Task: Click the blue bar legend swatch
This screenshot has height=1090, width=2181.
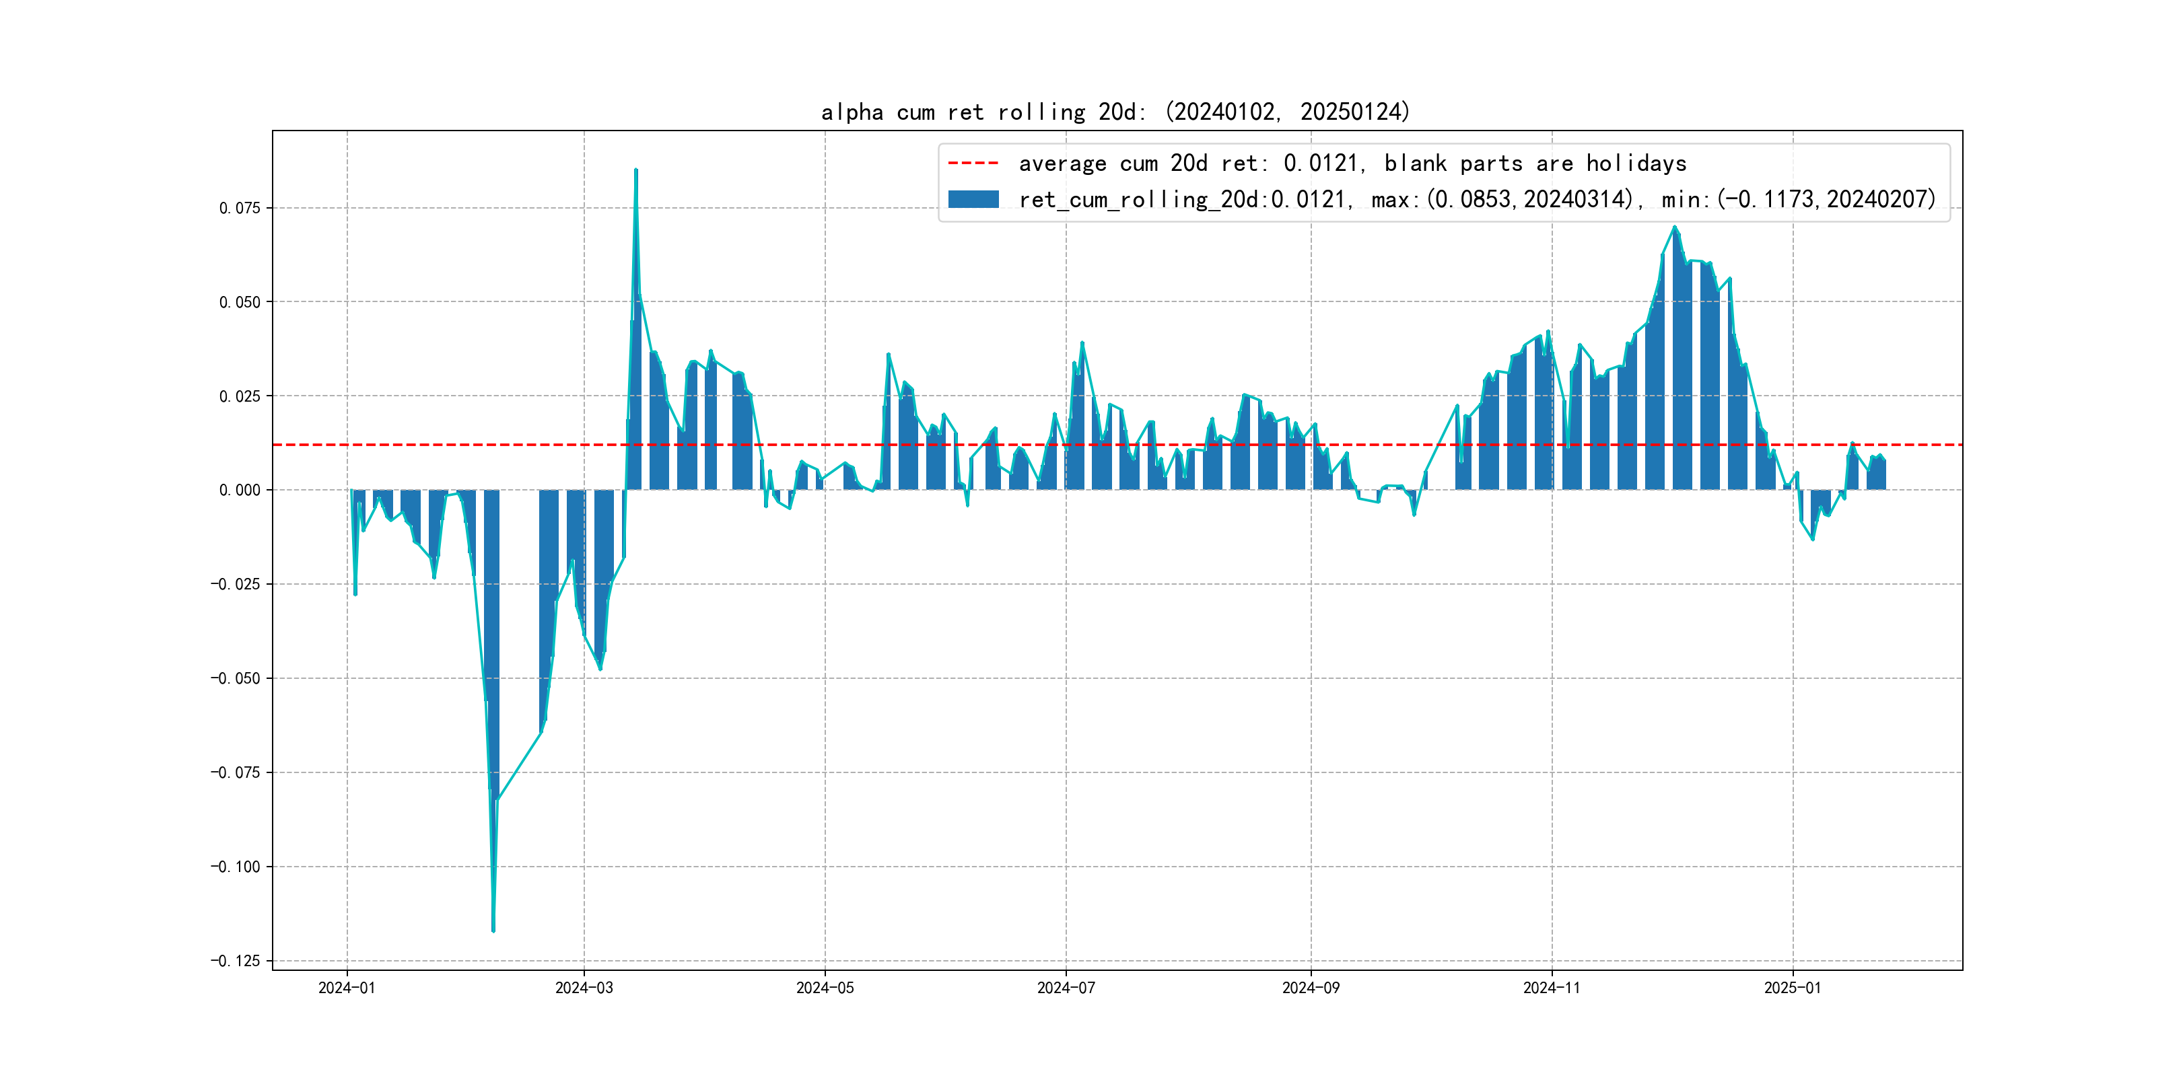Action: 973,200
